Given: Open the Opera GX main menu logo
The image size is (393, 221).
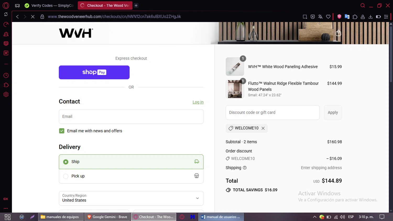Looking at the screenshot, I should click(6, 5).
